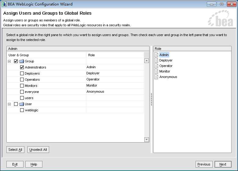The image size is (238, 171).
Task: Minimize the Configuration Wizard window
Action: click(211, 4)
